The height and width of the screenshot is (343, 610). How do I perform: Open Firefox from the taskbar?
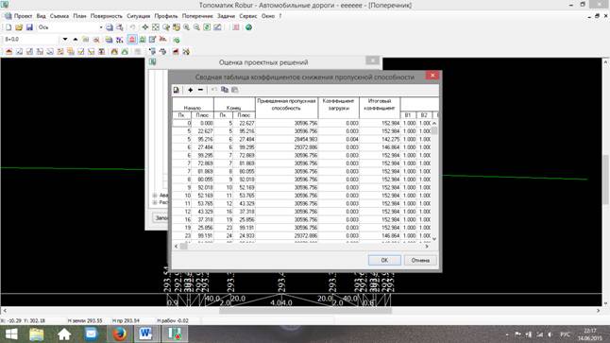(119, 334)
